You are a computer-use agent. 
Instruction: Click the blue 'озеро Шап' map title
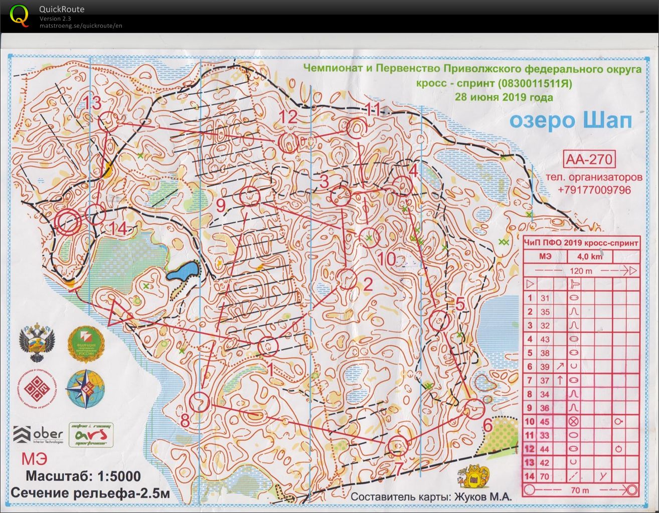pyautogui.click(x=570, y=121)
